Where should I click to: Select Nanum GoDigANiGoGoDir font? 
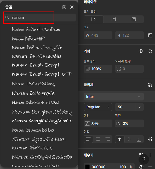(42, 157)
